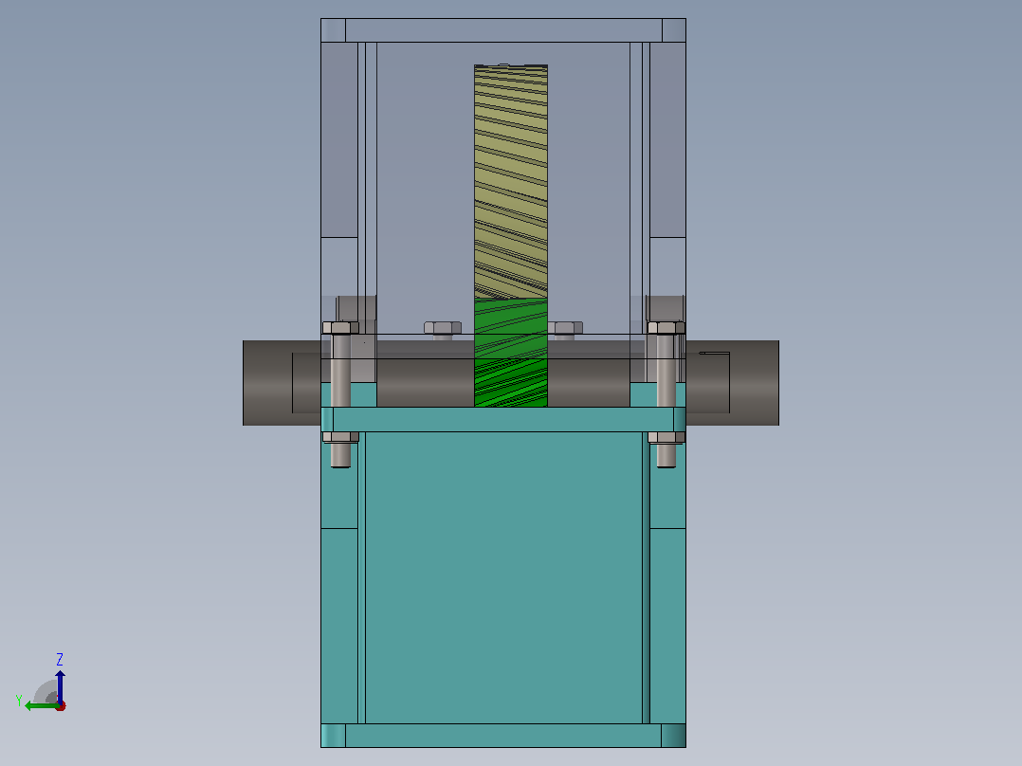Click the Z label on the axis triad
Screen dimensions: 1022x766
click(60, 659)
